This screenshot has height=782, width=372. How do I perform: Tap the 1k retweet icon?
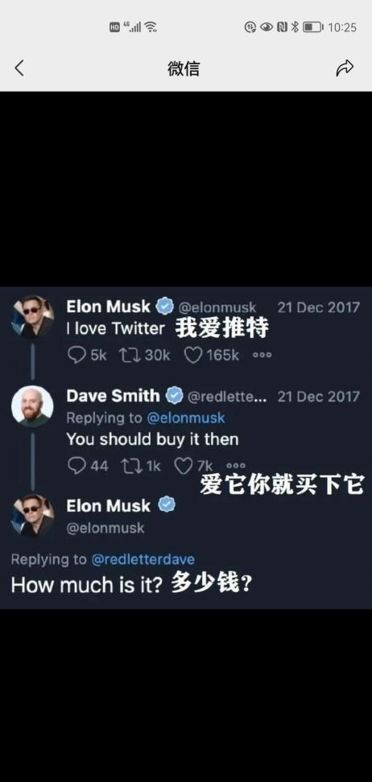(x=132, y=466)
